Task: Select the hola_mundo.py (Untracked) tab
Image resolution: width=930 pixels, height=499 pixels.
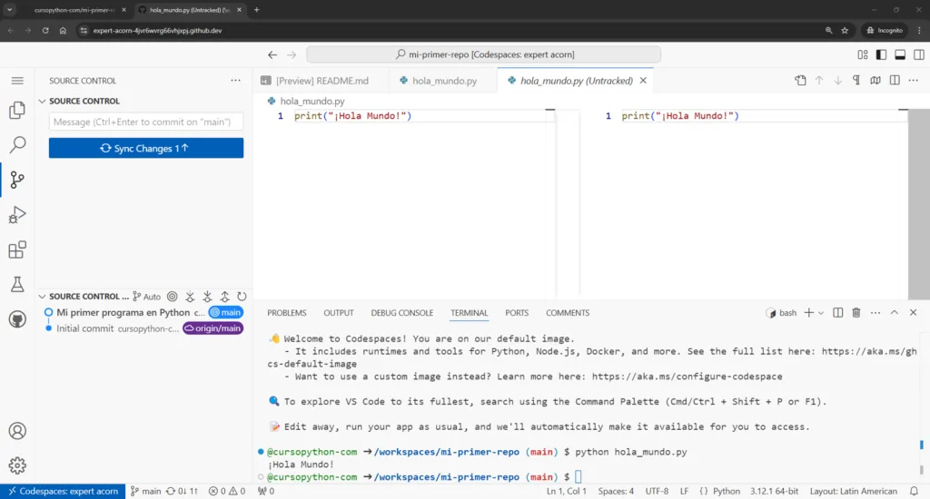Action: coord(575,81)
